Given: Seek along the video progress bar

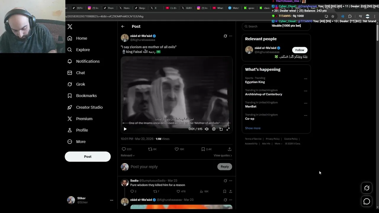Looking at the screenshot, I should coord(176,123).
